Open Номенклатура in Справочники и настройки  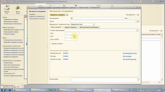click(8, 63)
